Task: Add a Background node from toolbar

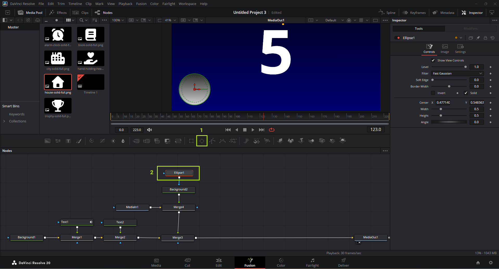Action: 47,141
